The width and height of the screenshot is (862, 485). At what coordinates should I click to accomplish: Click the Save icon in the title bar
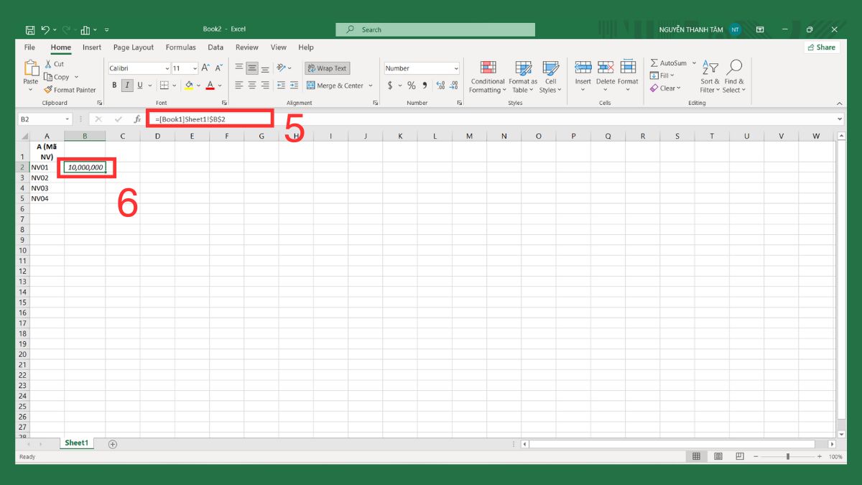coord(30,29)
